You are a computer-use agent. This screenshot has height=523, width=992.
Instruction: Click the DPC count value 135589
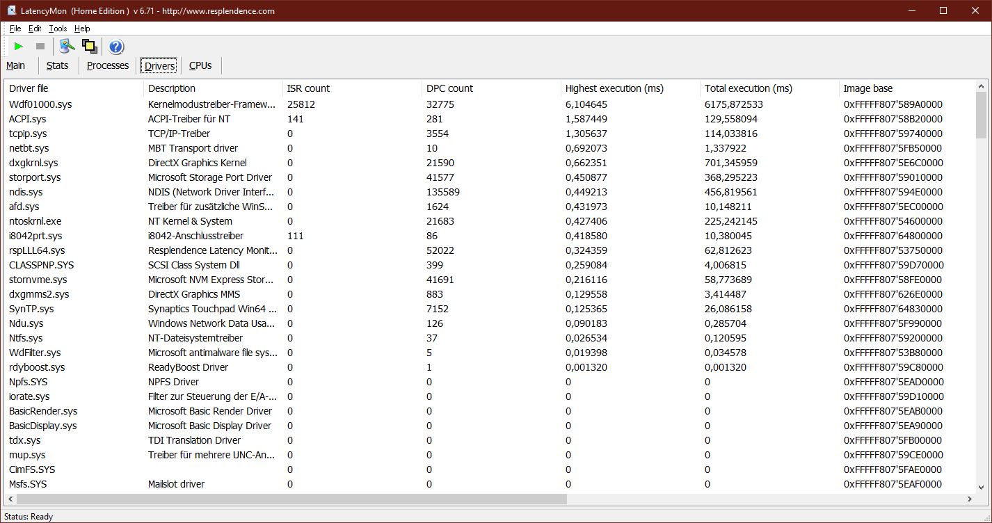pos(442,192)
